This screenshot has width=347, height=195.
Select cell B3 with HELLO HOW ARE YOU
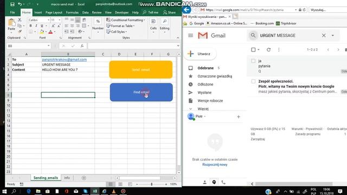(x=68, y=70)
